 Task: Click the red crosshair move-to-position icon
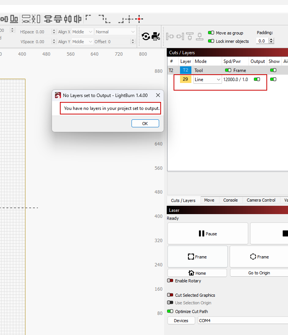139,19
